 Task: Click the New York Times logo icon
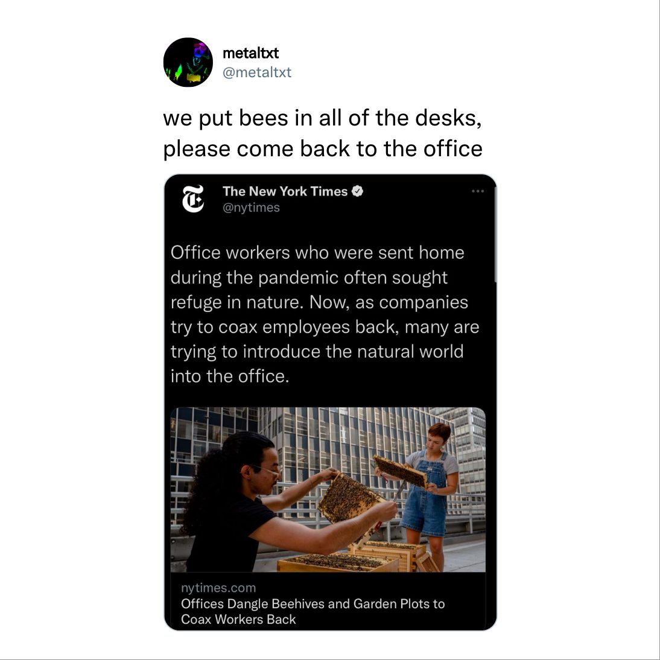(193, 198)
